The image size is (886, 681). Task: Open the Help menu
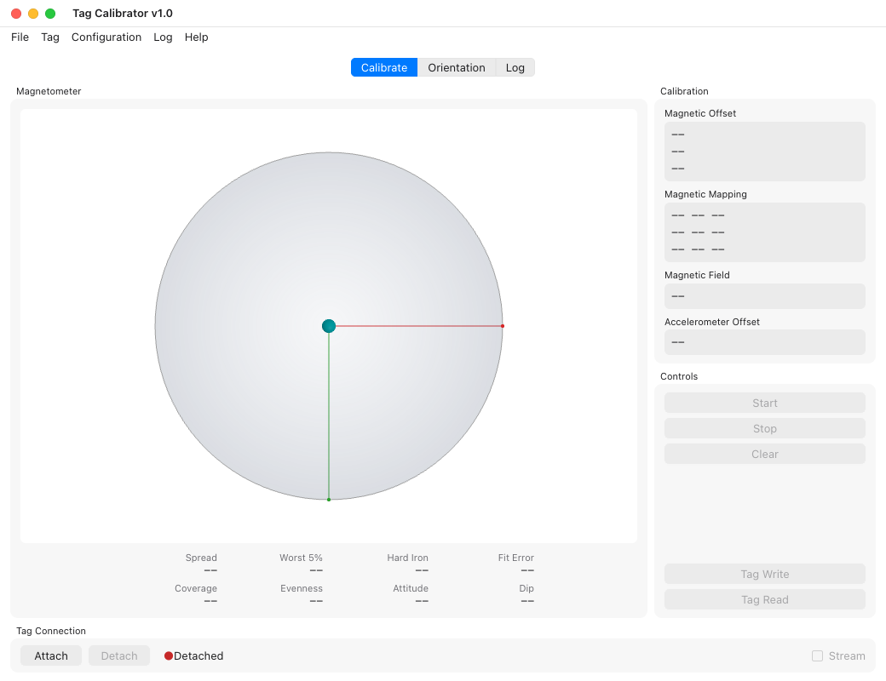coord(196,37)
